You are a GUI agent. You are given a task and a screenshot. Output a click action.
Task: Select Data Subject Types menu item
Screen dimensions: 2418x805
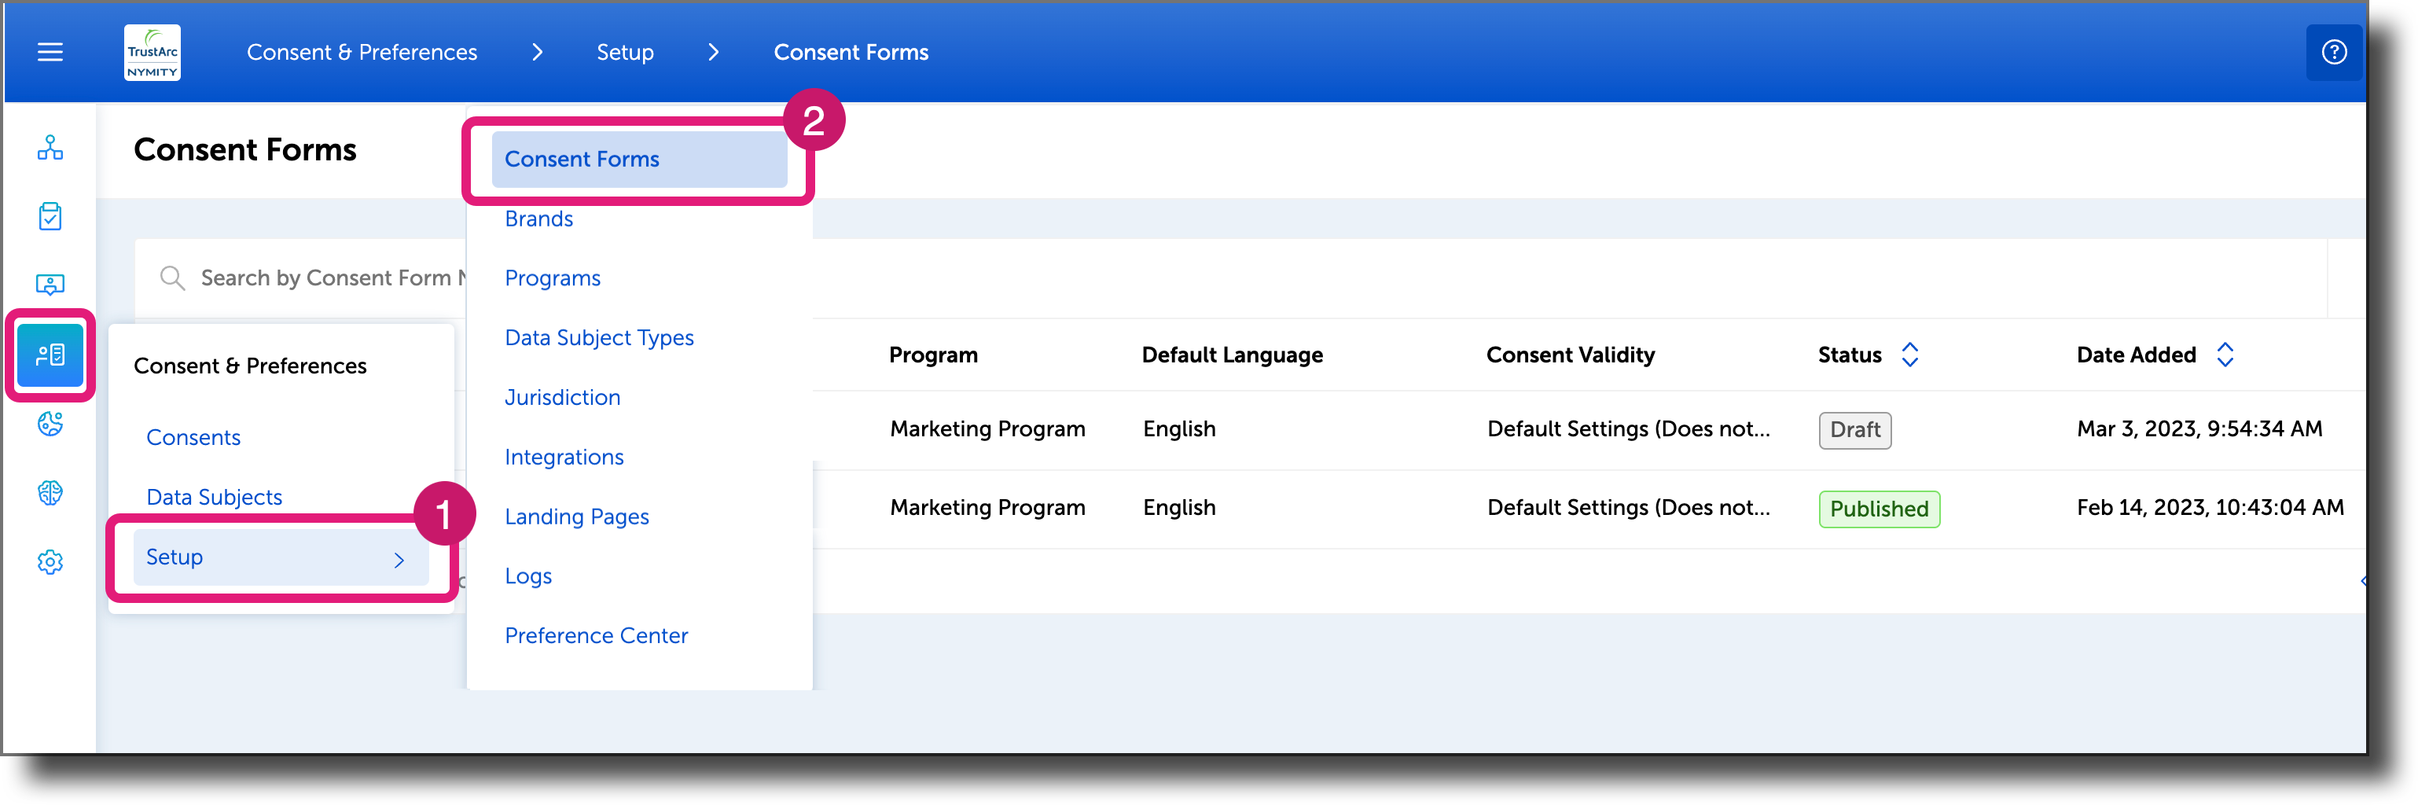pos(599,338)
